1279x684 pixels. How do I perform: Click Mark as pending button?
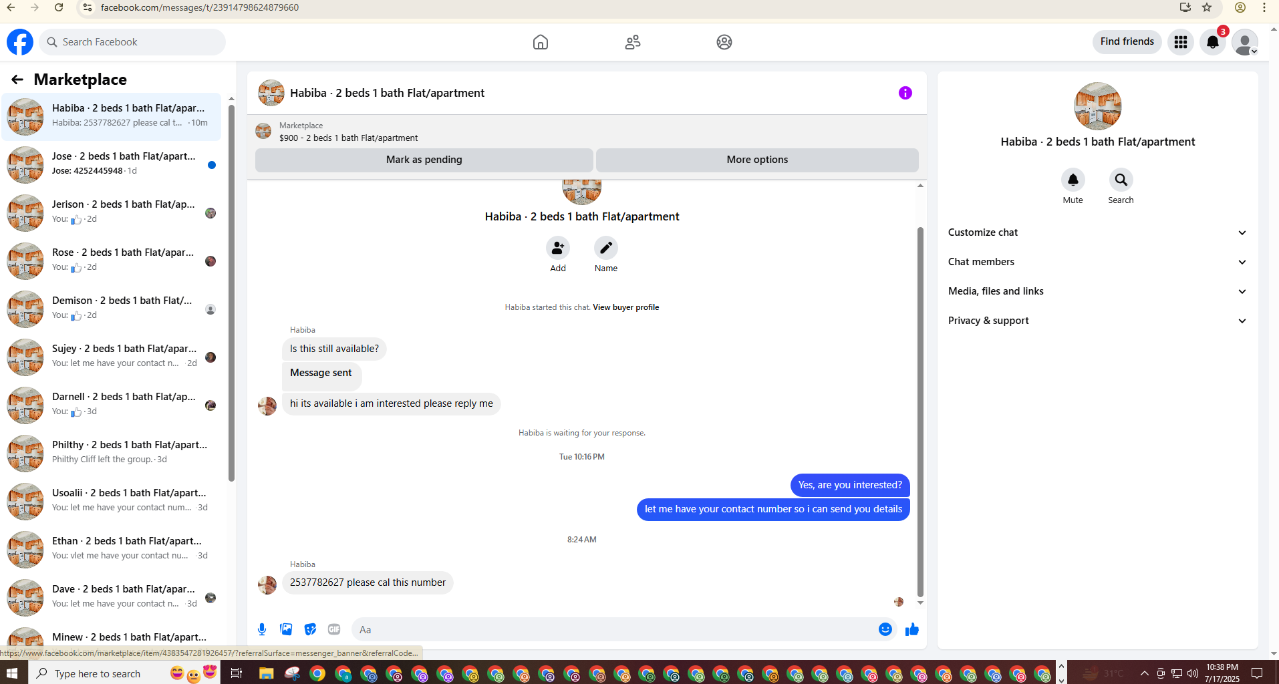click(424, 160)
